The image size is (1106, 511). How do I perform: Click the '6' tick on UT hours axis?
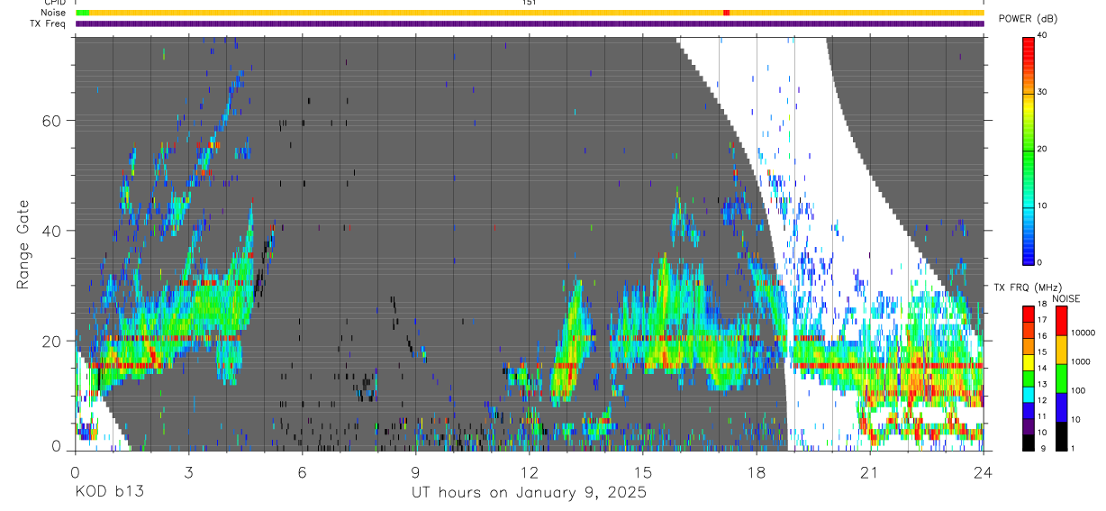coord(302,471)
